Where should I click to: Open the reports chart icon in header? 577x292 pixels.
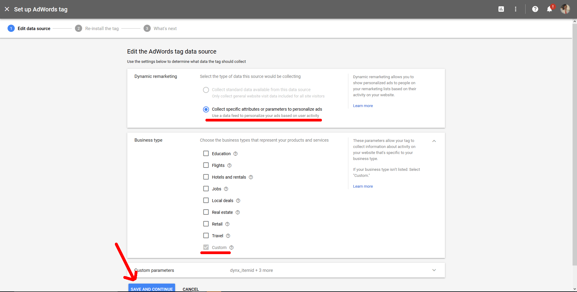coord(501,9)
